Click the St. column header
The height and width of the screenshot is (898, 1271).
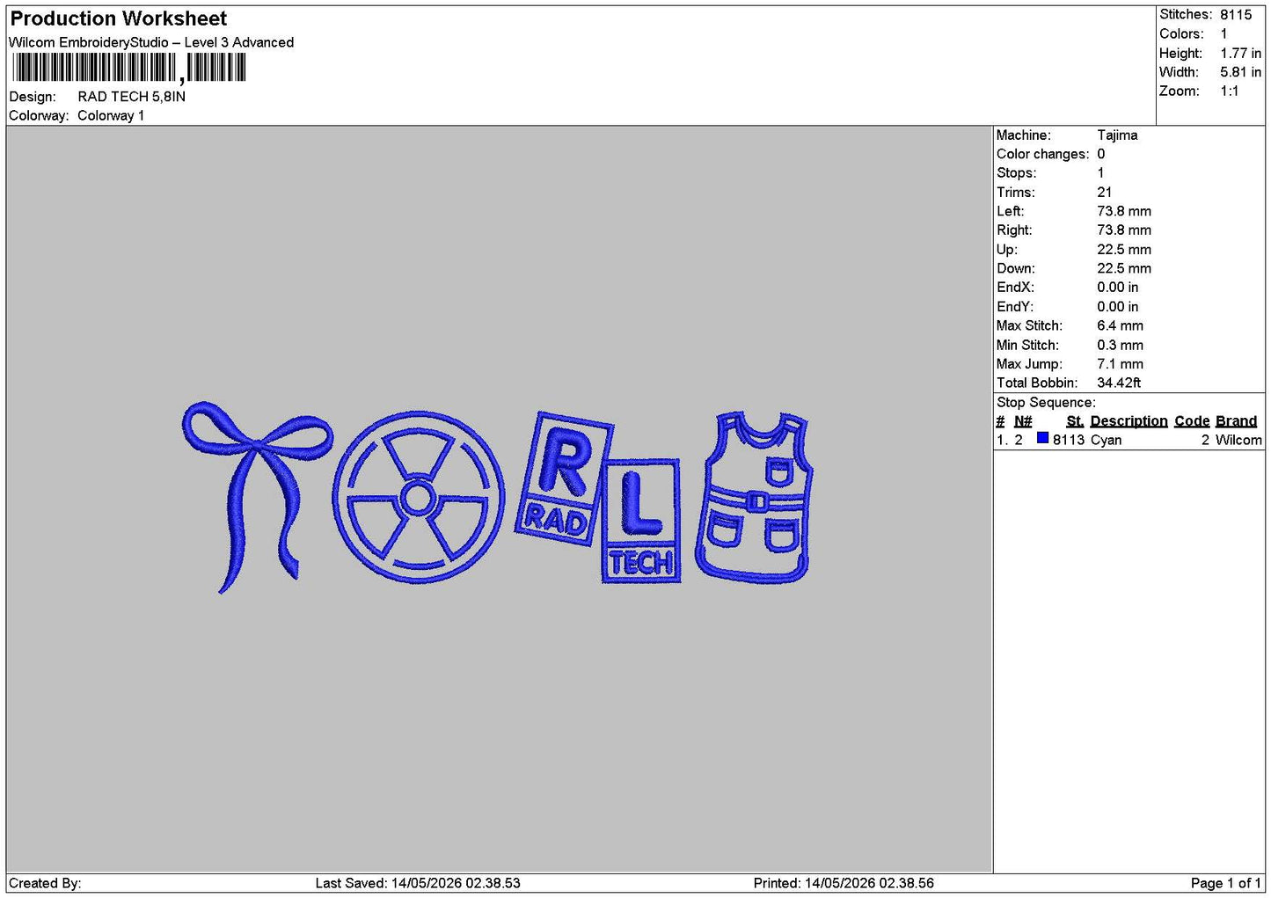tap(1075, 421)
